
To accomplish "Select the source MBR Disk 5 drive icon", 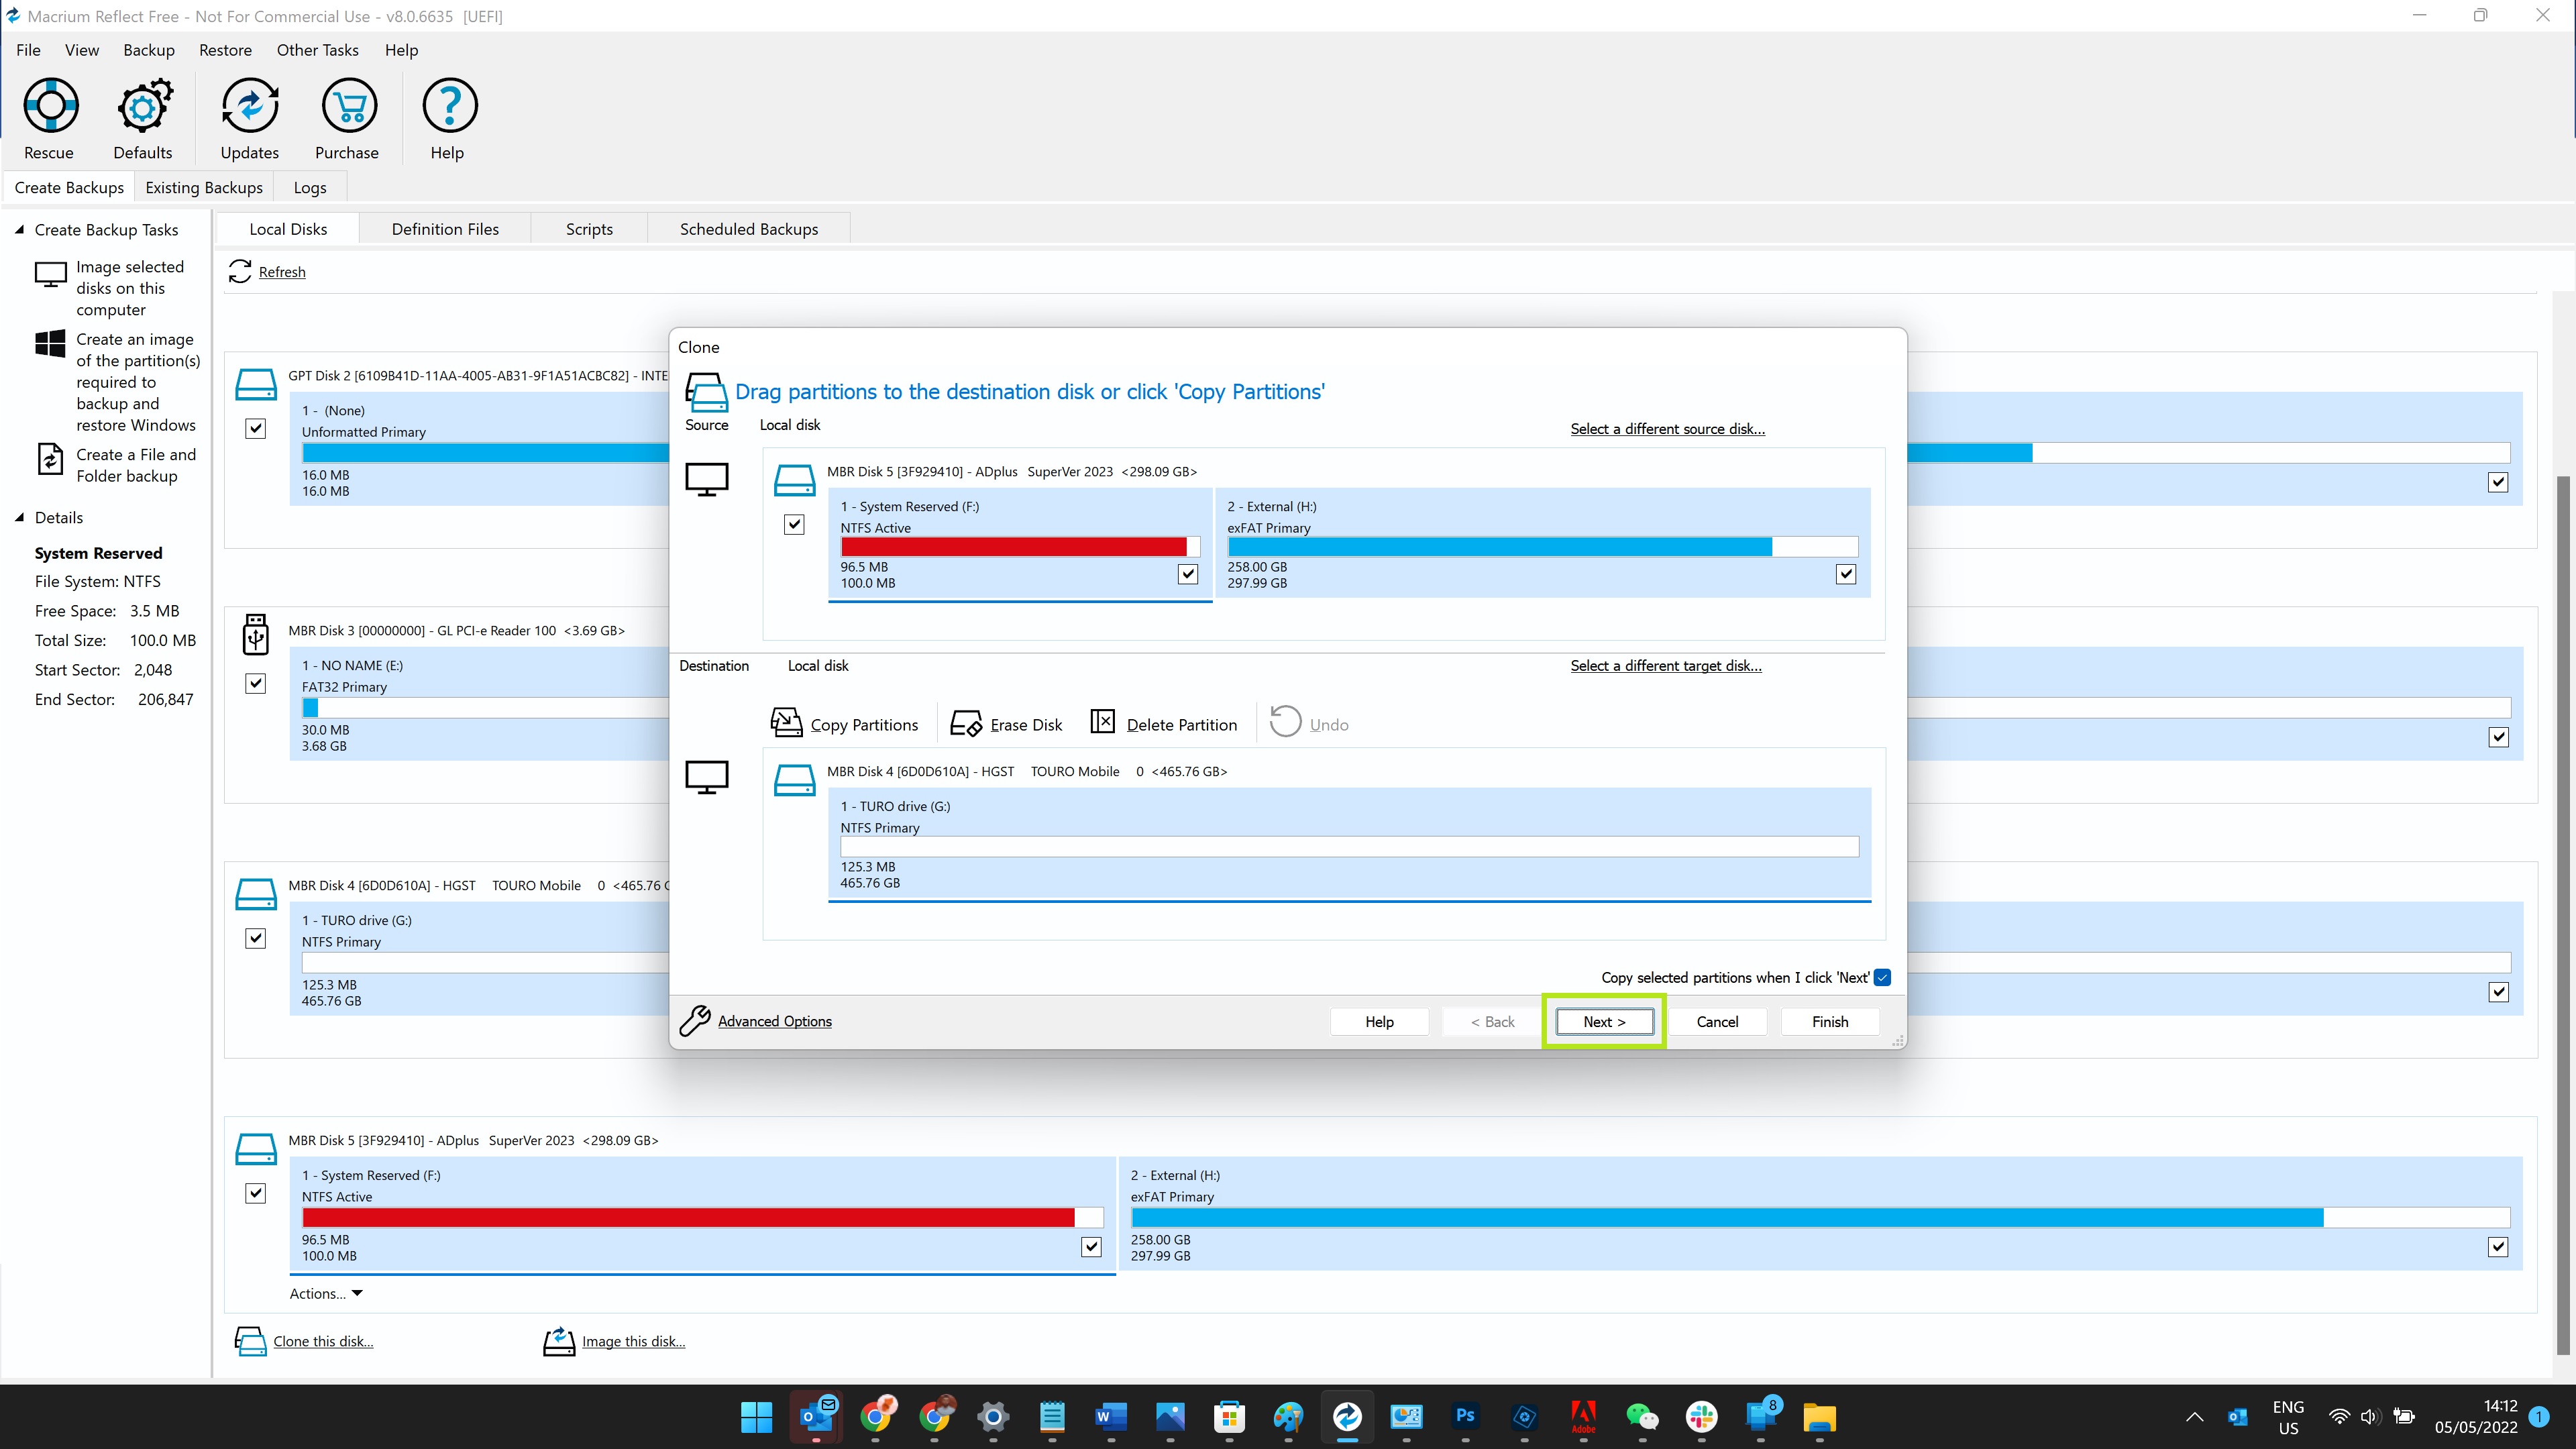I will [795, 480].
